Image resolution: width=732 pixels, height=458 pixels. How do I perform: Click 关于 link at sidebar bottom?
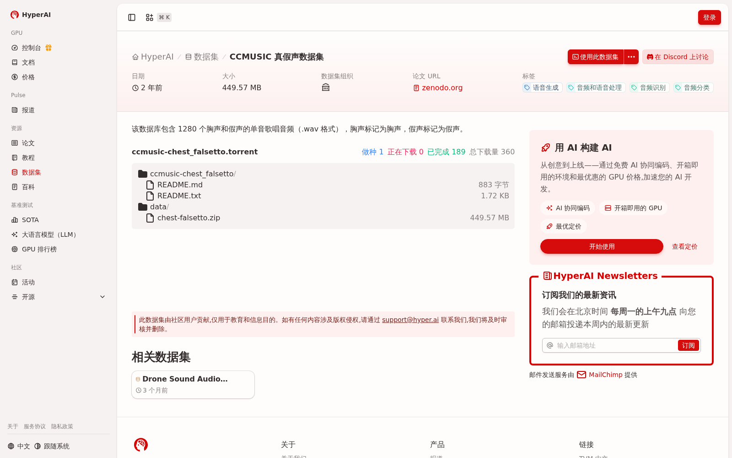click(x=13, y=426)
